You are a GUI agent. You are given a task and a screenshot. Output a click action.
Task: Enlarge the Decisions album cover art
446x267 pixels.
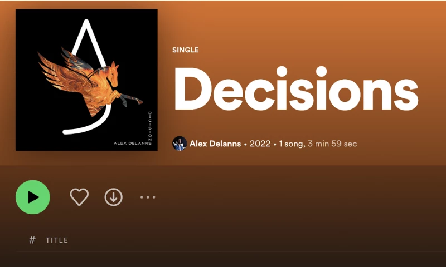click(86, 80)
